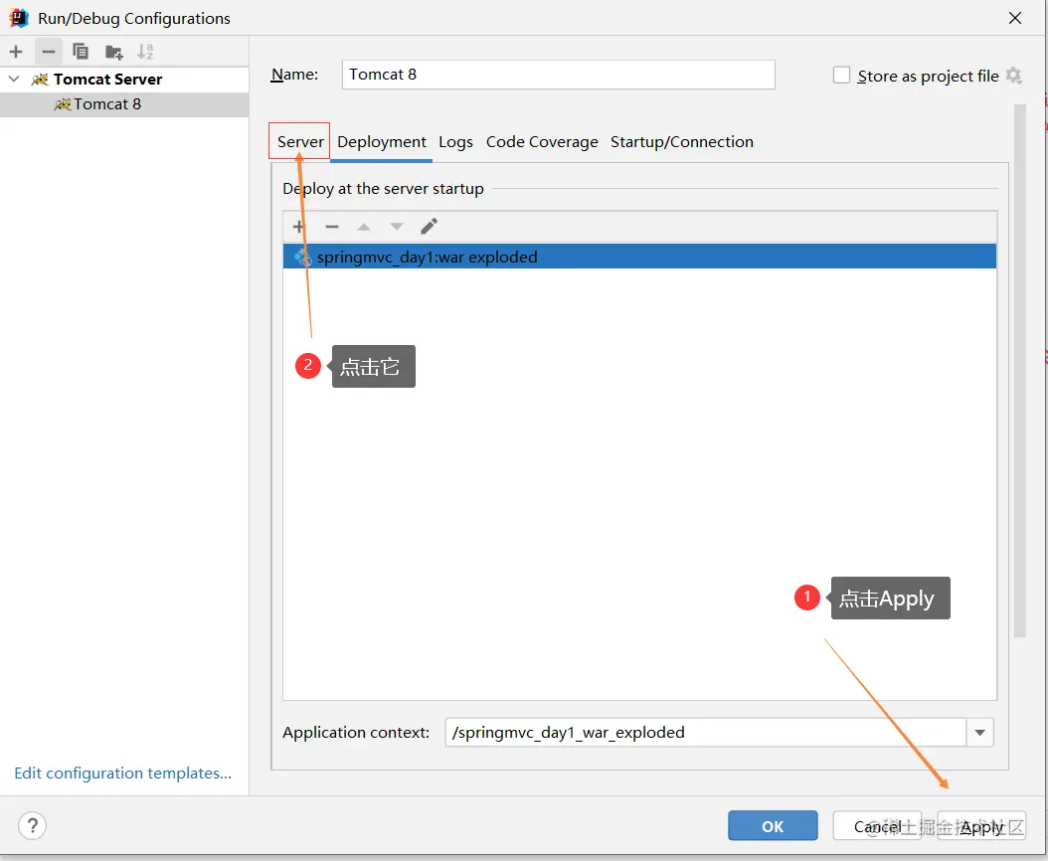
Task: Sort configurations alphabetically icon
Action: 145,52
